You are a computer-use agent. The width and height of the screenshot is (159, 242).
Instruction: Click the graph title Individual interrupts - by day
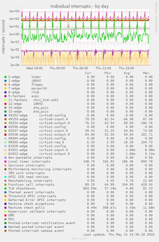79,6
